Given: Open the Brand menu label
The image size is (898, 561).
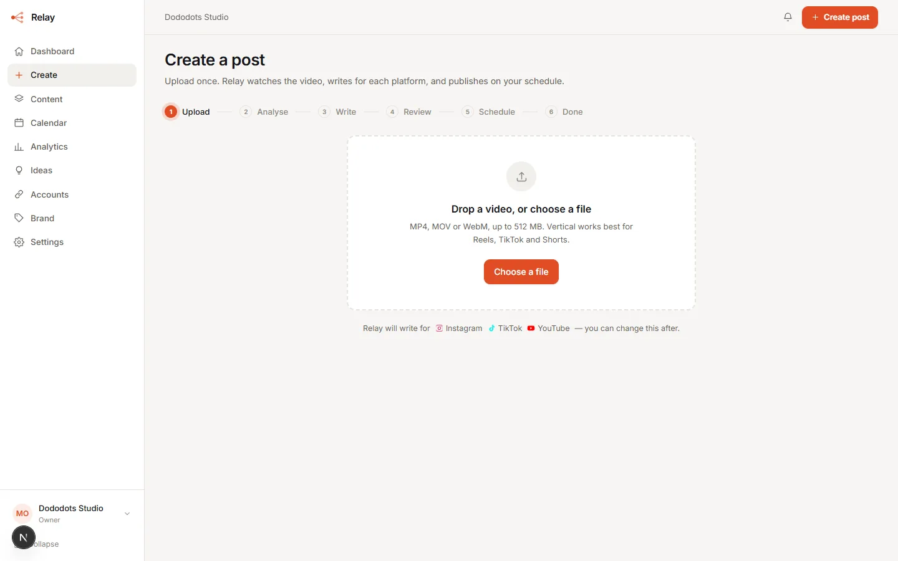Looking at the screenshot, I should click(42, 218).
